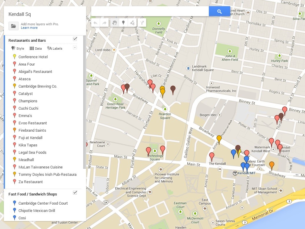Click the Biogen Idec location dot

coord(220,115)
